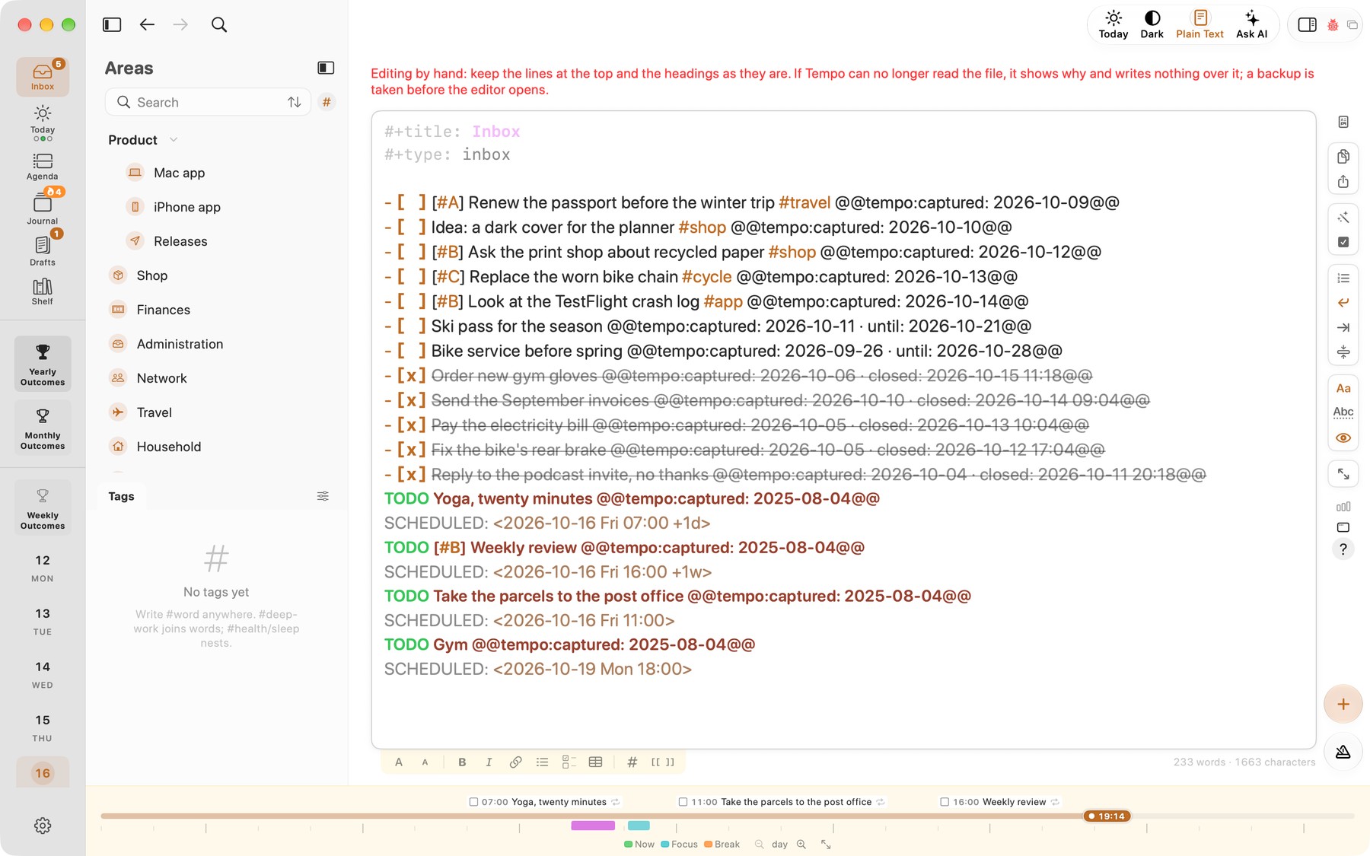Open the Journal section

click(x=43, y=209)
